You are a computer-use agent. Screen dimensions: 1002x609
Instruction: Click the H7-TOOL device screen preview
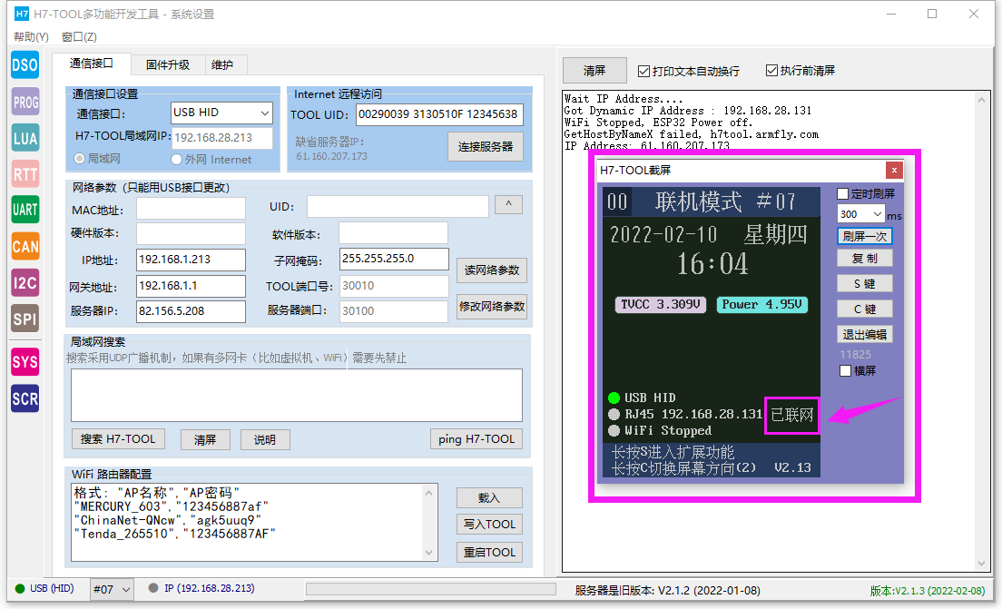[712, 331]
